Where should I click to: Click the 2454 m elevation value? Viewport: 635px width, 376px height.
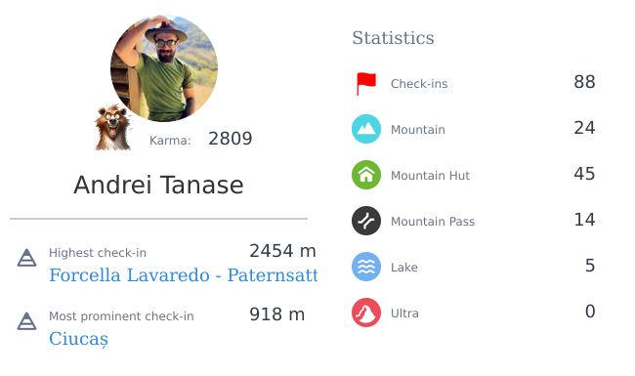[282, 251]
